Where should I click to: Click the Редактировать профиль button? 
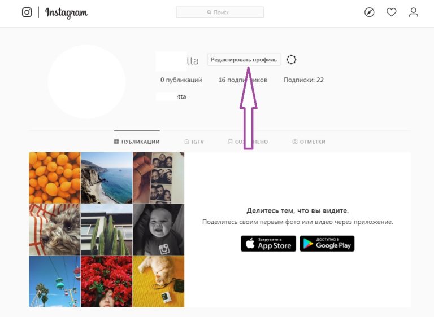244,60
